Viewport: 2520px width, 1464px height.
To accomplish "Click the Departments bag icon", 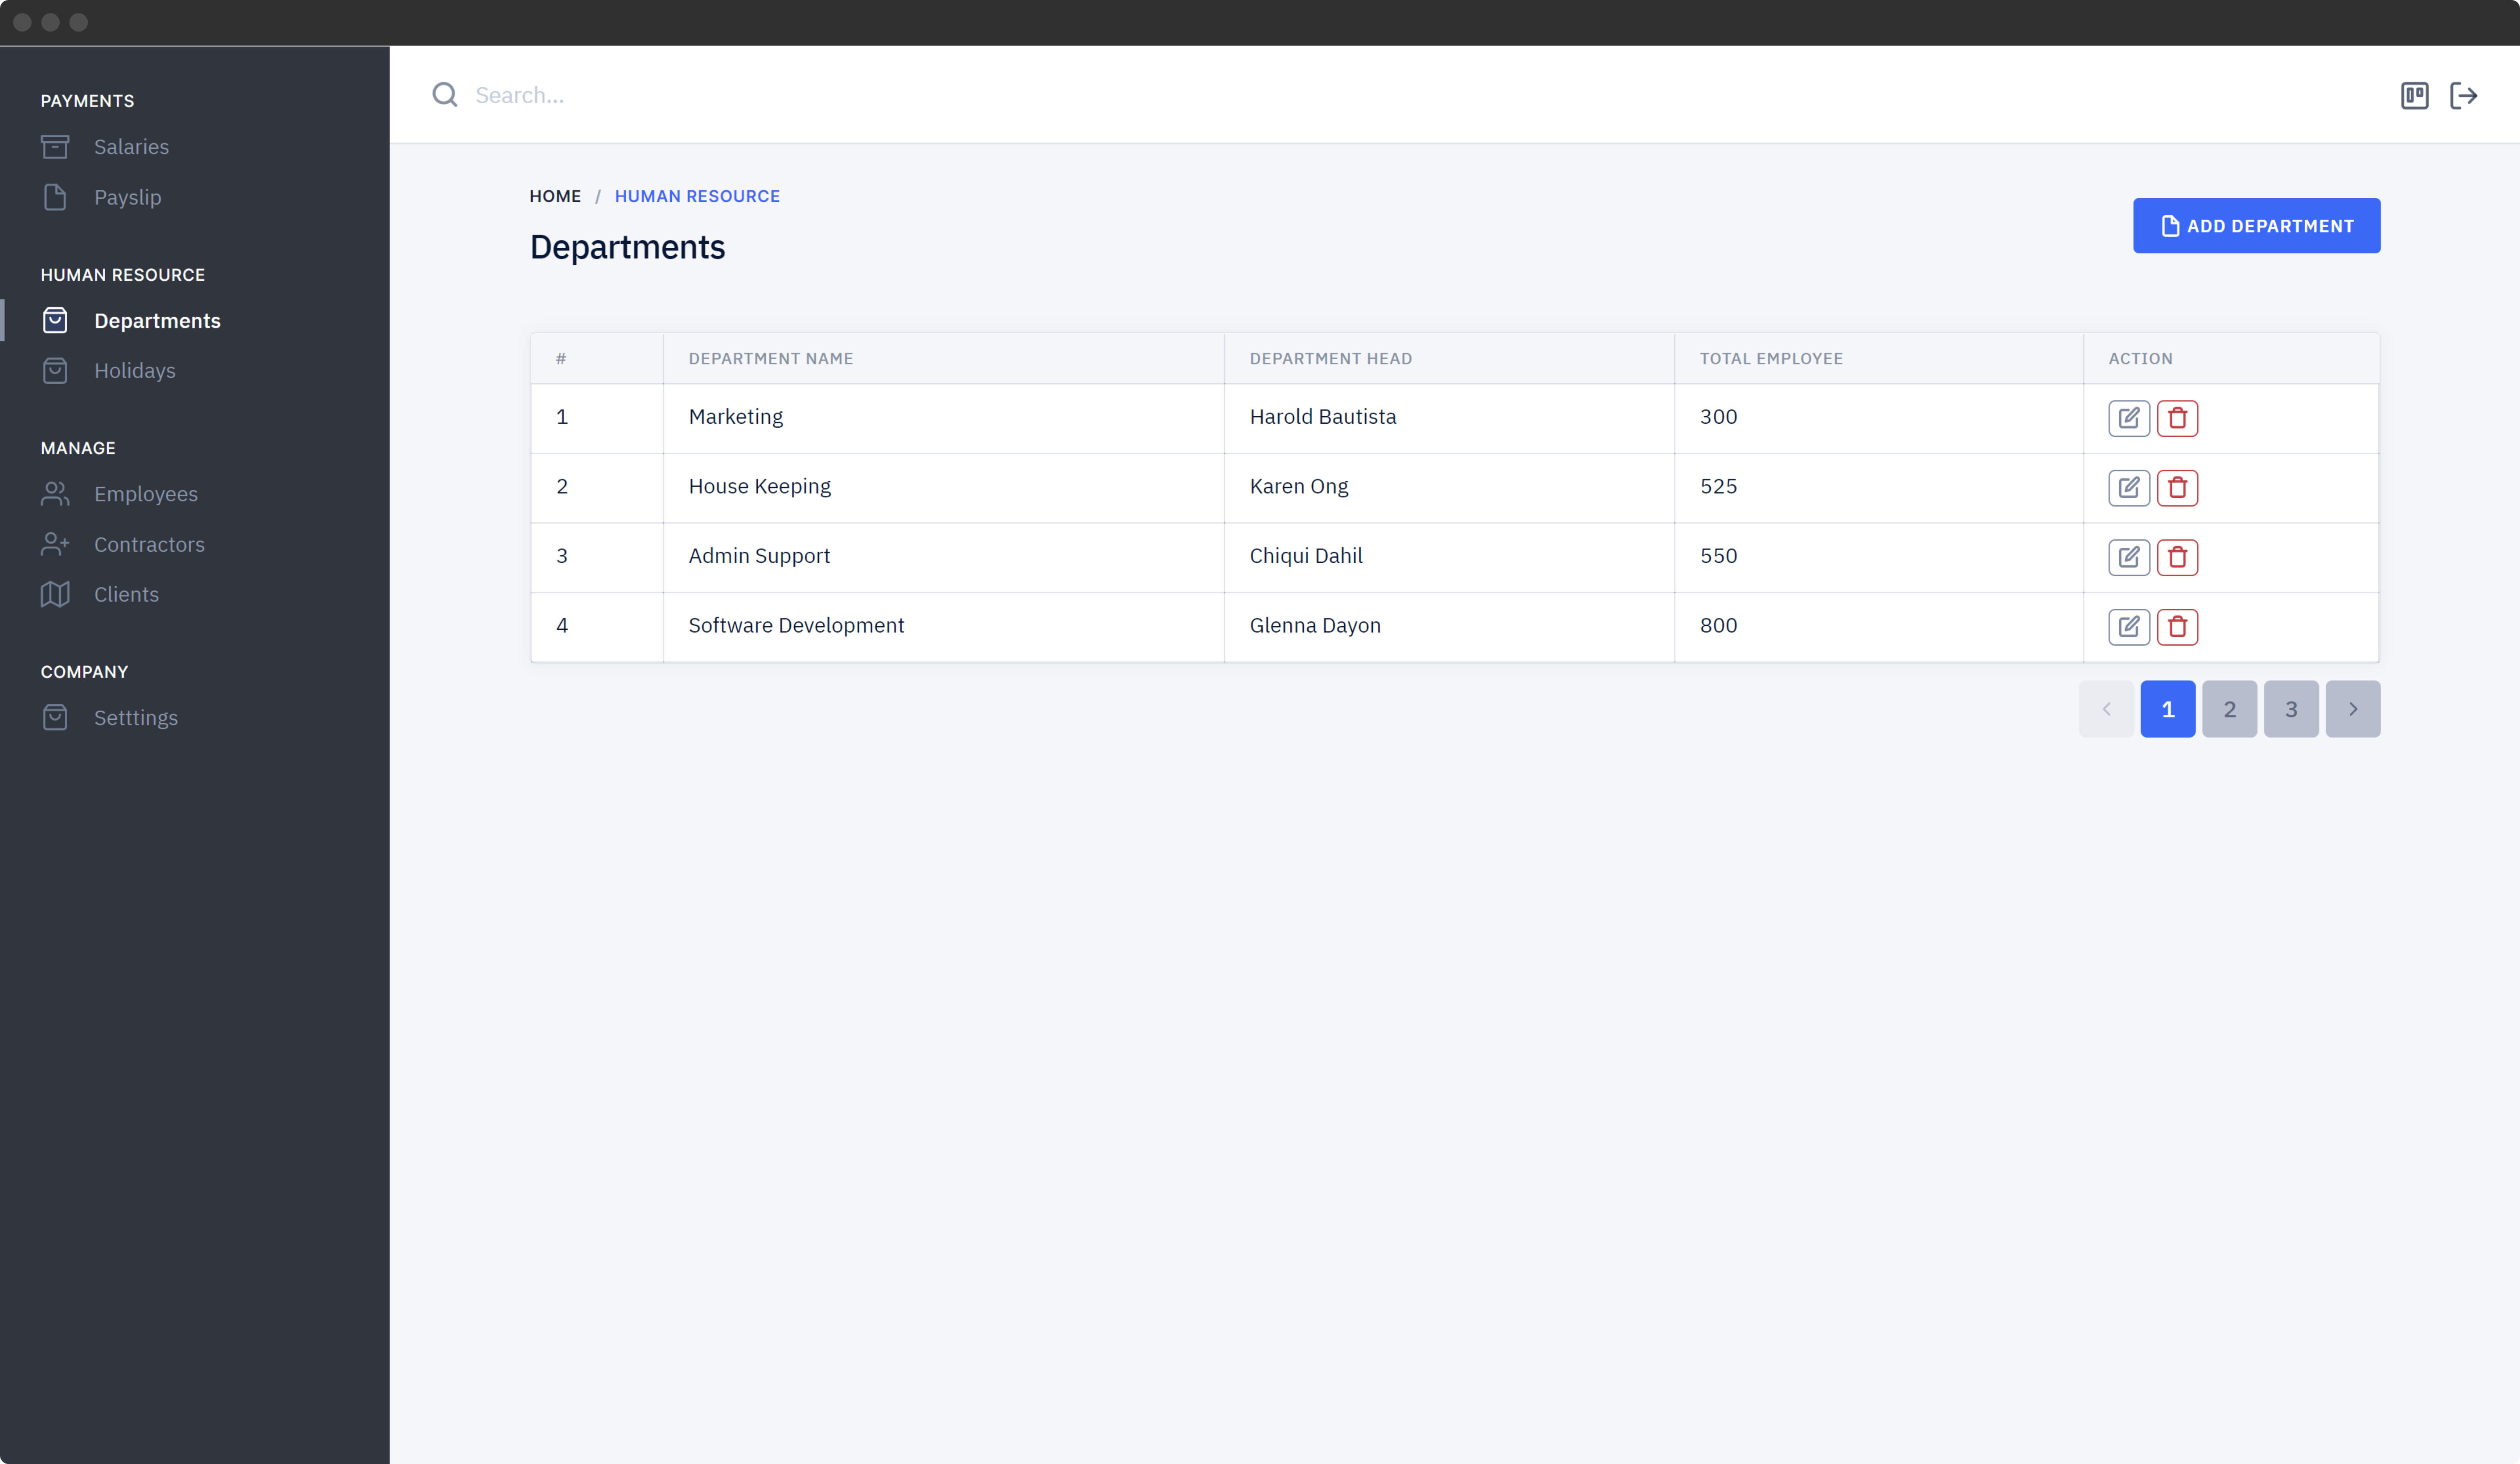I will tap(55, 320).
